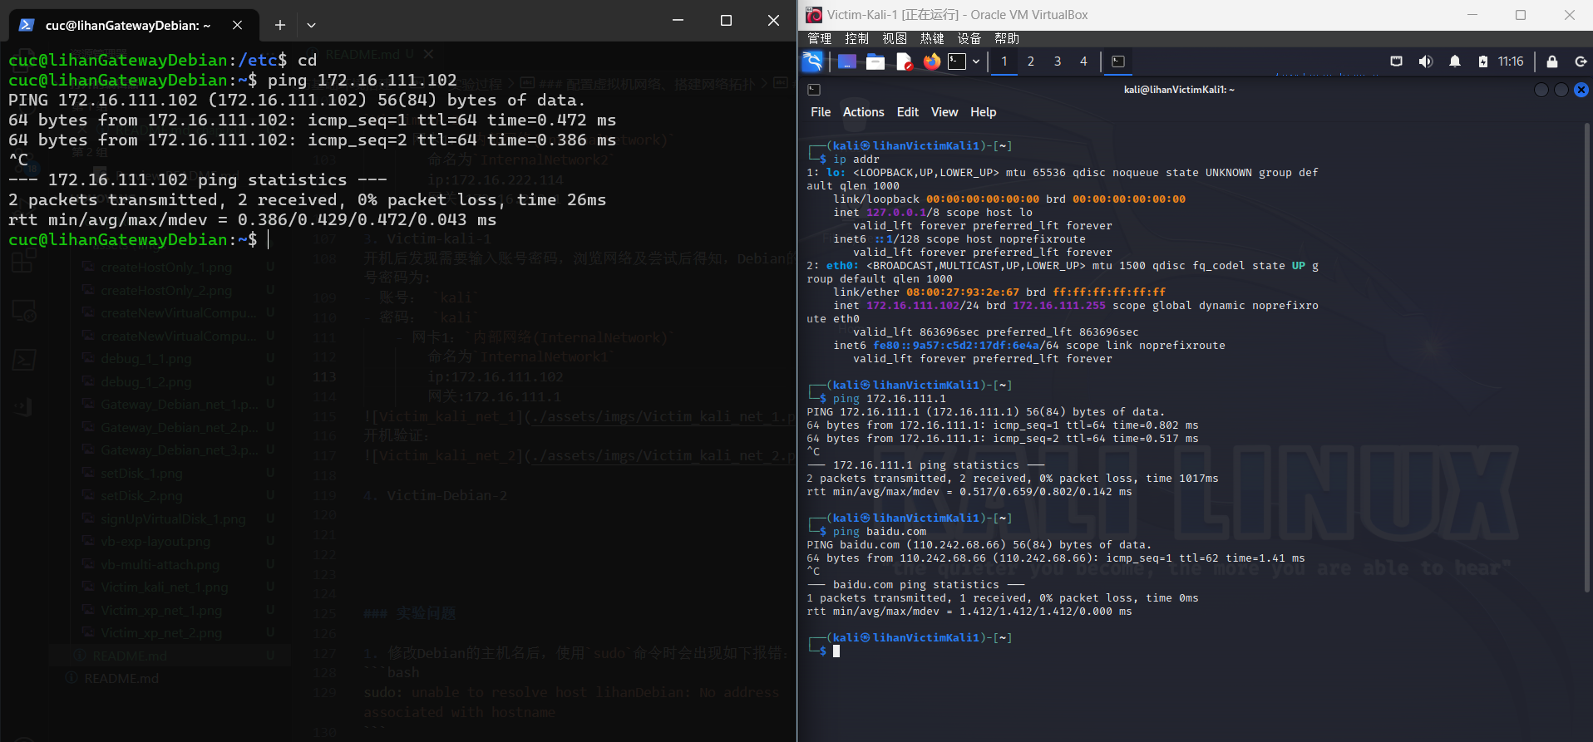
Task: Expand the Windows Terminal profile dropdown
Action: [311, 25]
